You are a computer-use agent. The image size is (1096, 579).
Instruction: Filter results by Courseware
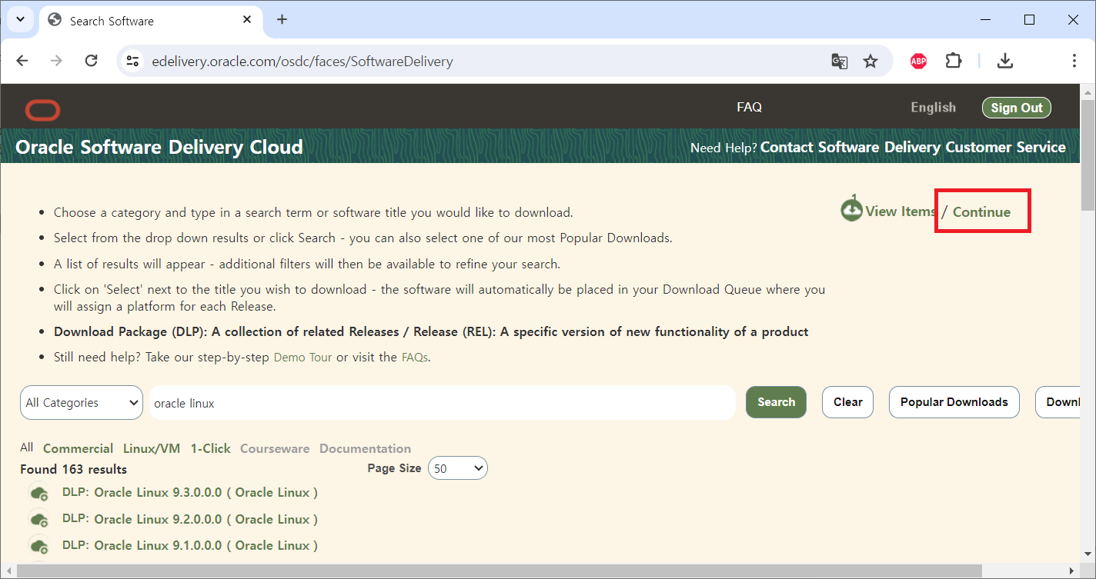[275, 448]
